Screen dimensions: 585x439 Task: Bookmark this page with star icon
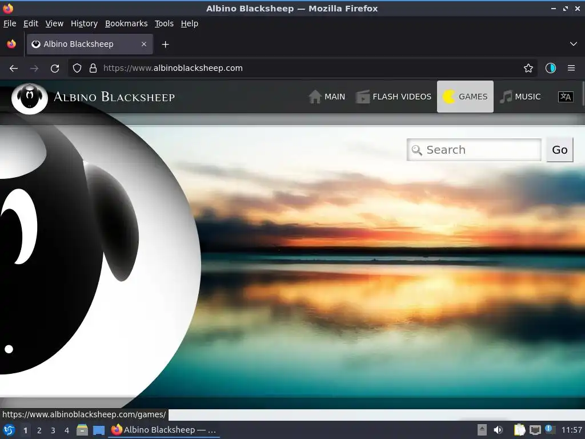pyautogui.click(x=528, y=68)
